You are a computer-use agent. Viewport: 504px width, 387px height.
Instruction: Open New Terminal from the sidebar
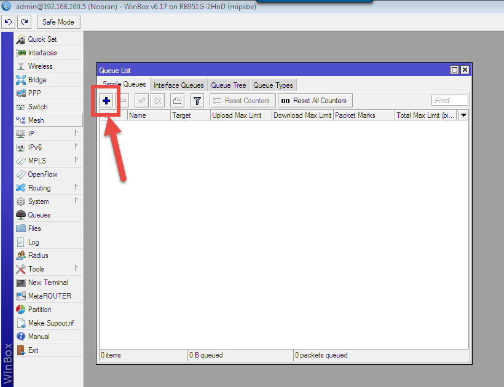pos(48,283)
